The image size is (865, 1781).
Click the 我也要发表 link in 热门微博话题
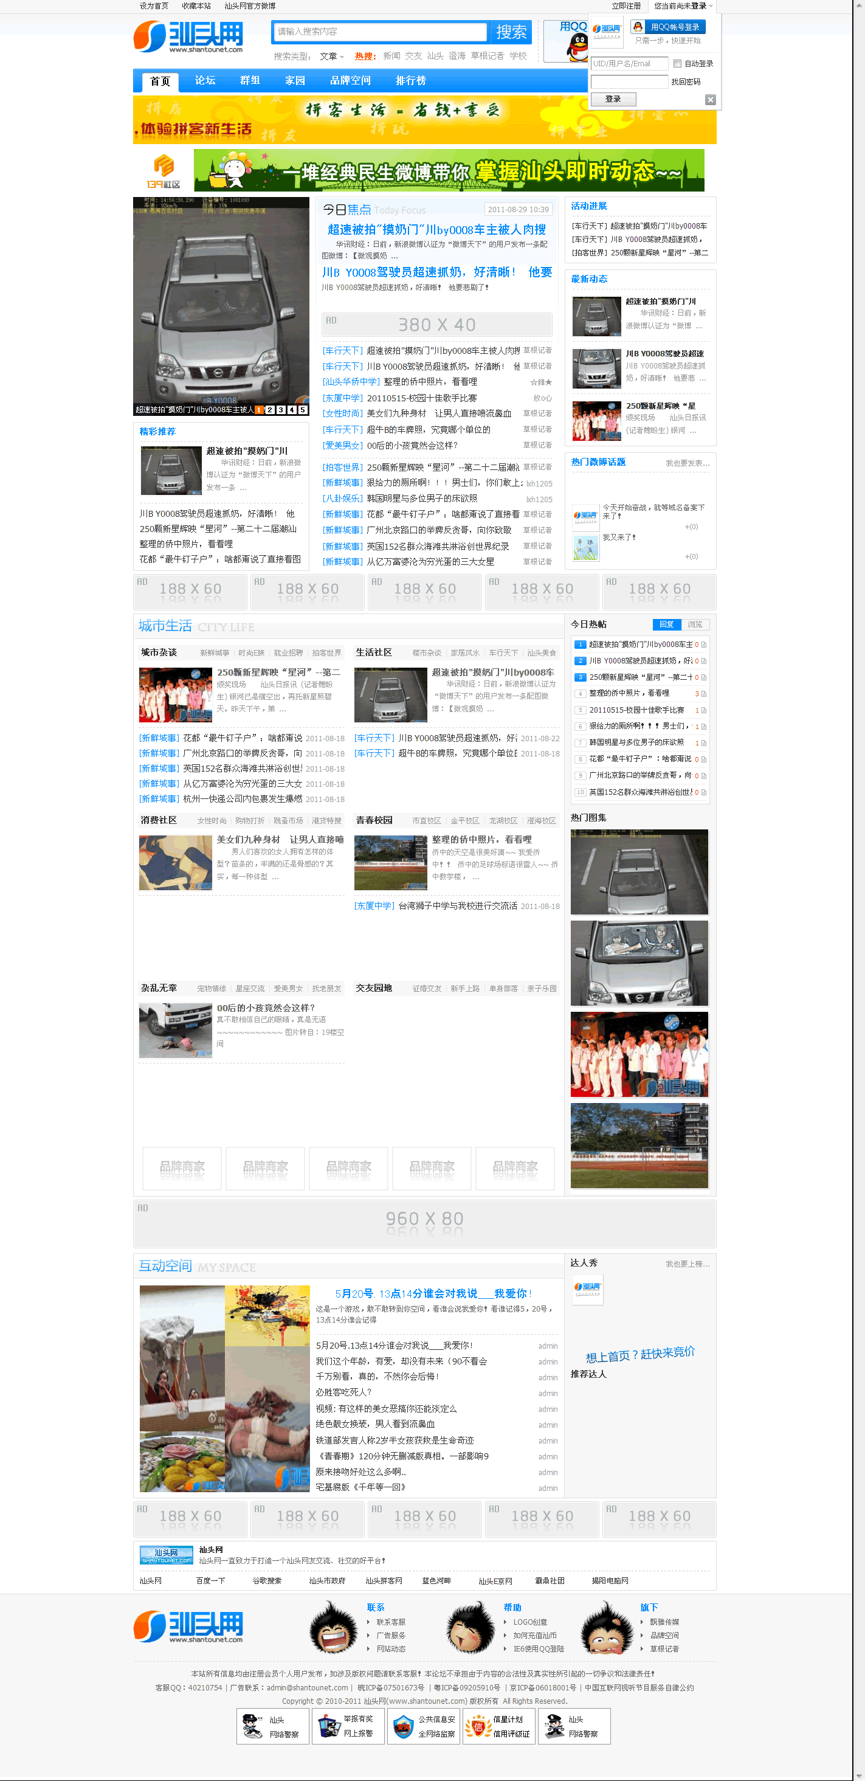coord(688,463)
